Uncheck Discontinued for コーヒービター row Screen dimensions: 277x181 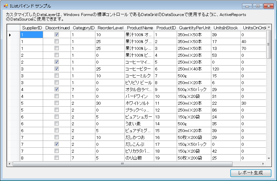57,69
